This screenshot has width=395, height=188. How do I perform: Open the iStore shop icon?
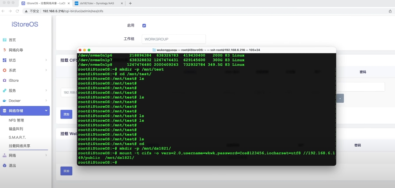coord(4,80)
